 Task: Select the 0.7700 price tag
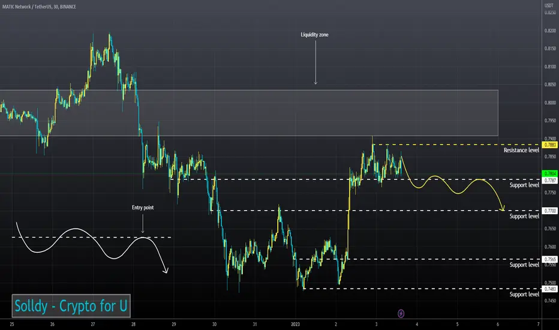pos(550,211)
